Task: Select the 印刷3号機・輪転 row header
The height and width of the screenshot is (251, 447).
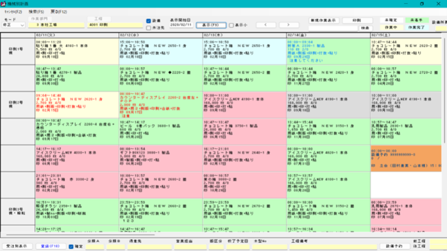Action: [x=18, y=211]
